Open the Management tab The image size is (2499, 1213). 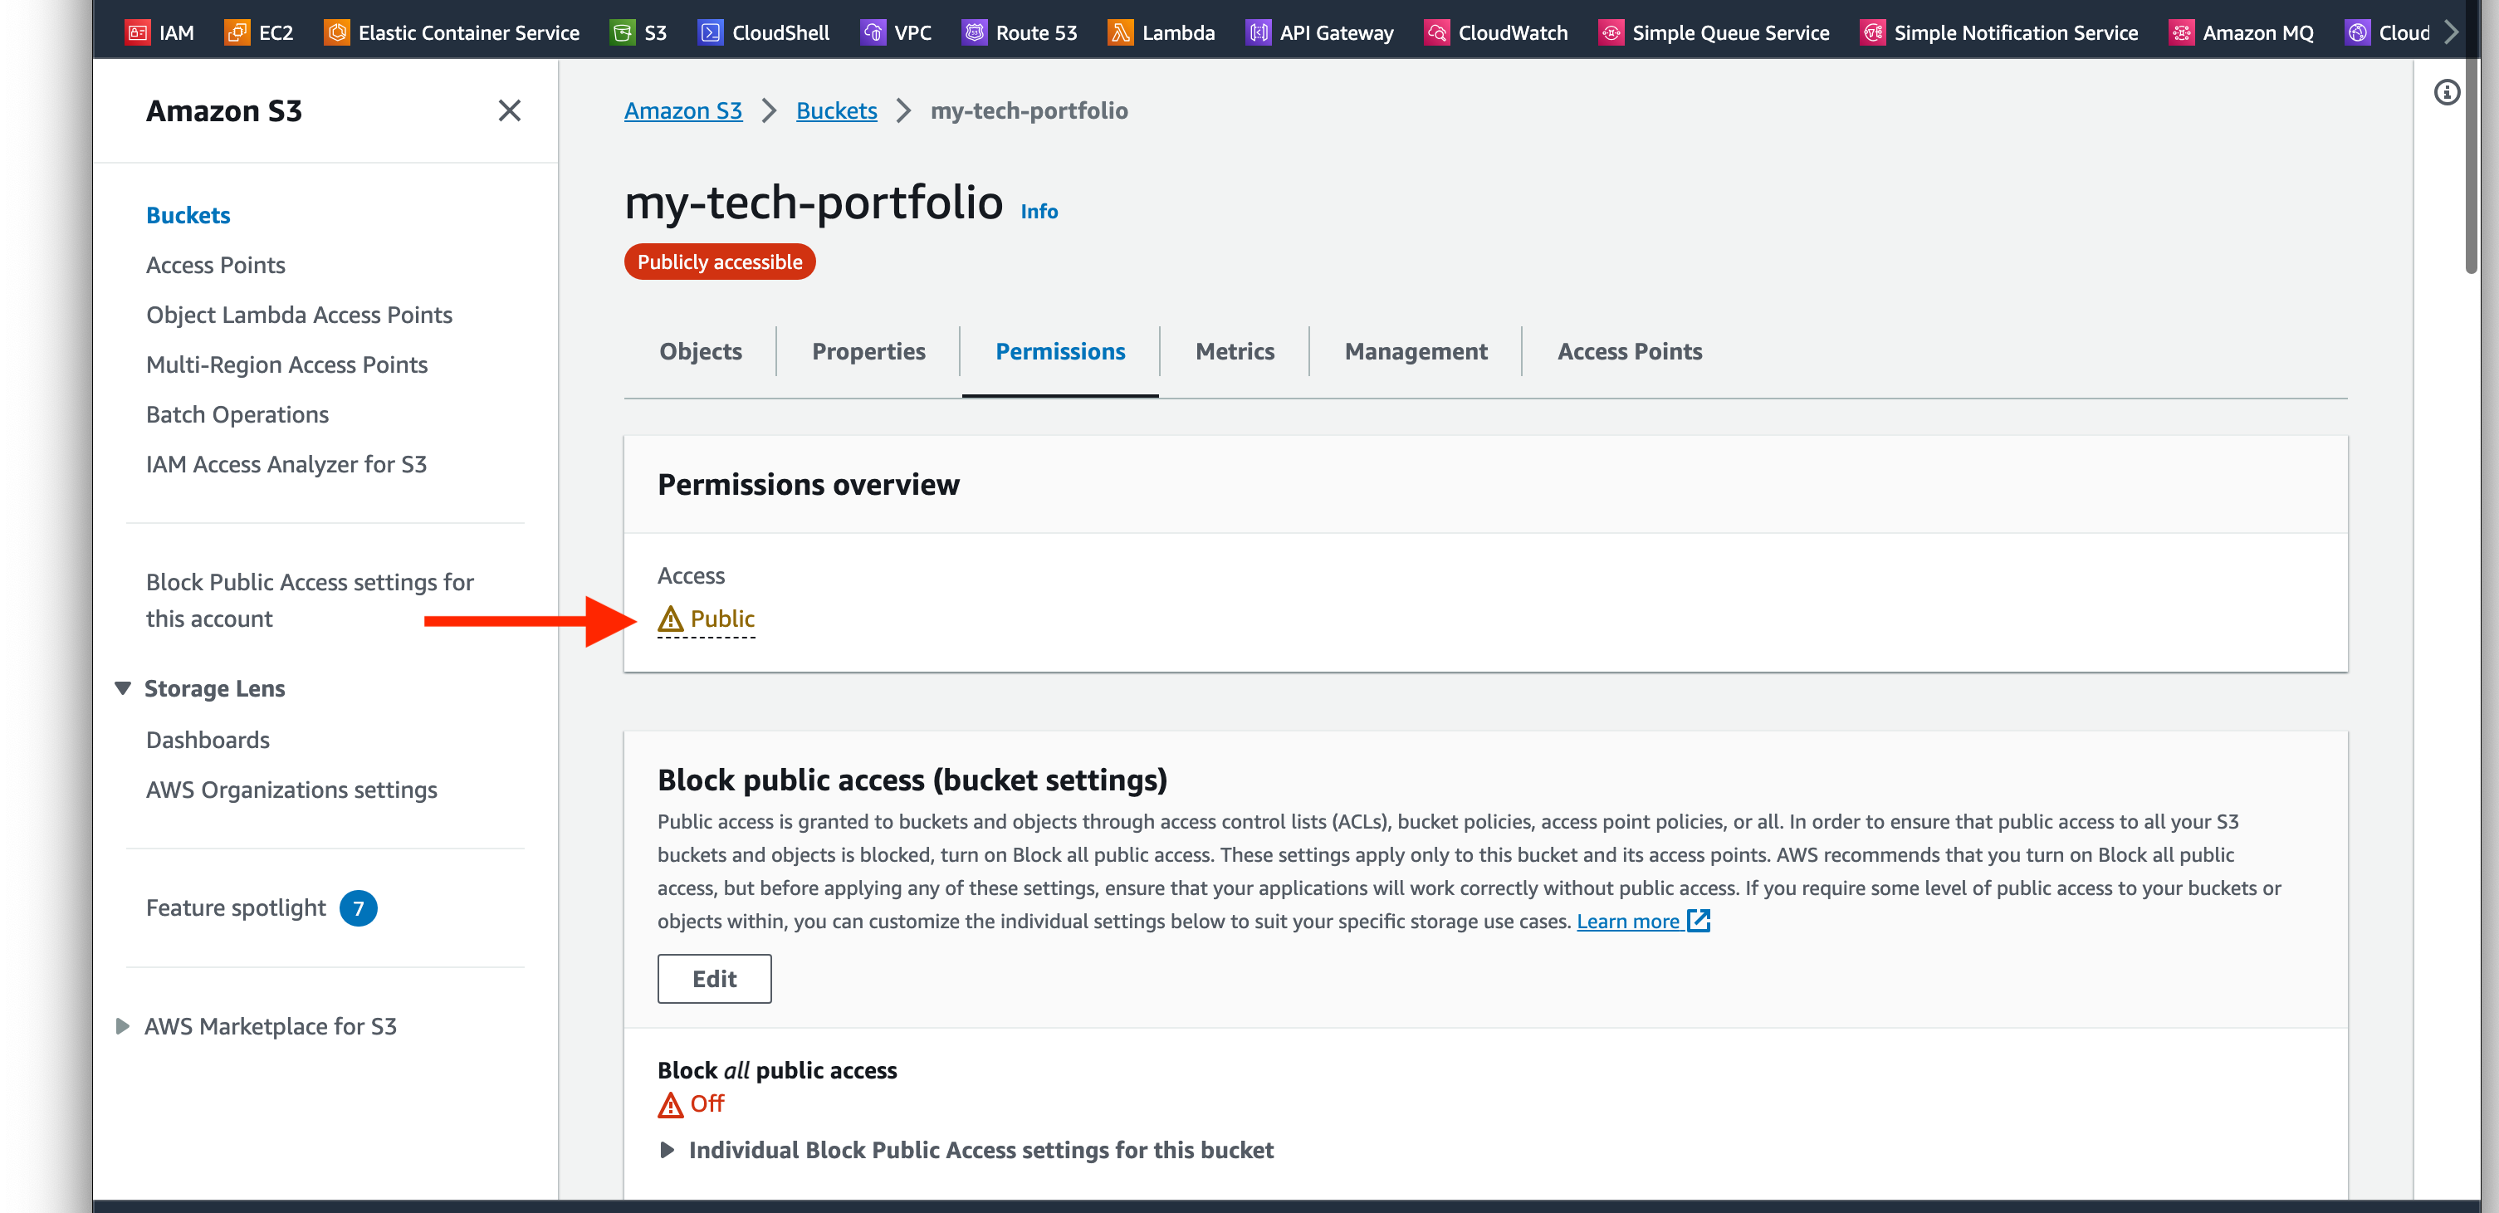tap(1416, 351)
